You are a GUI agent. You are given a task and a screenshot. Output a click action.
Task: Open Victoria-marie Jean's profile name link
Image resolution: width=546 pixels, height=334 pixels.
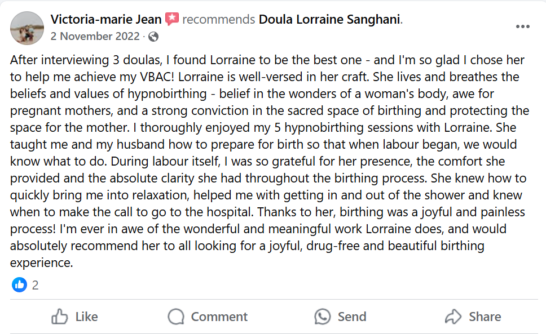105,19
